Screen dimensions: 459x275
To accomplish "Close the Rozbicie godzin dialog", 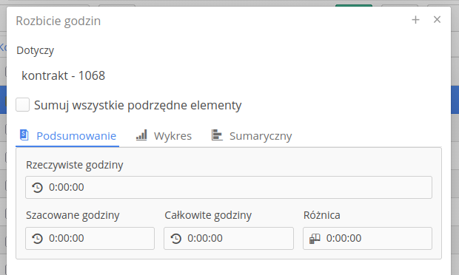I will tap(437, 19).
